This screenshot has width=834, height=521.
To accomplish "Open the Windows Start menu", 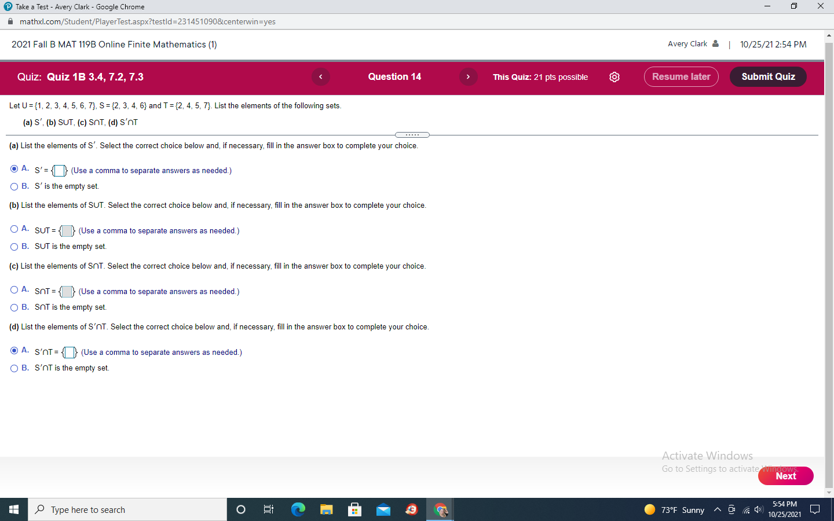I will point(13,509).
